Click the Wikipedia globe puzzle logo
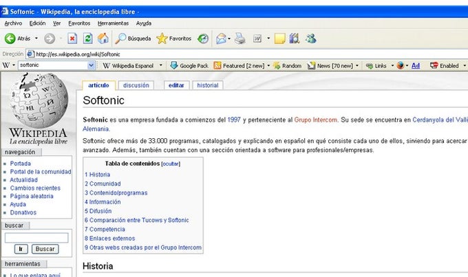 [x=39, y=101]
